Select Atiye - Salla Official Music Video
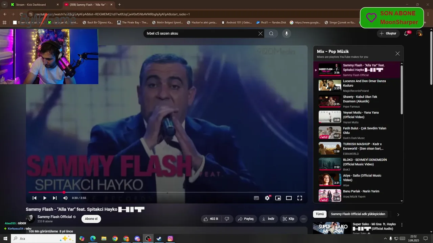Image resolution: width=433 pixels, height=243 pixels. point(358,180)
